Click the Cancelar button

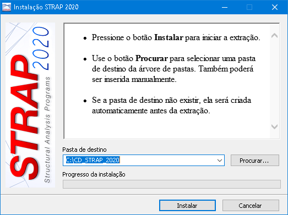[x=251, y=206]
